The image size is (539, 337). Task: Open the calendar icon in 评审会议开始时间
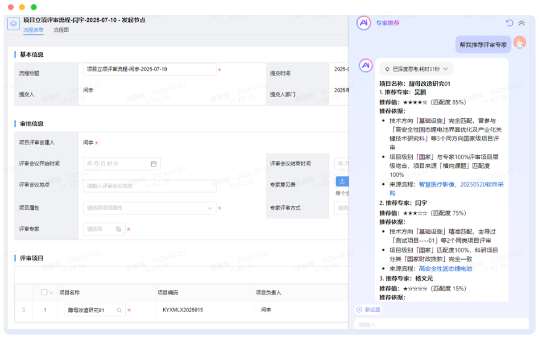point(153,164)
